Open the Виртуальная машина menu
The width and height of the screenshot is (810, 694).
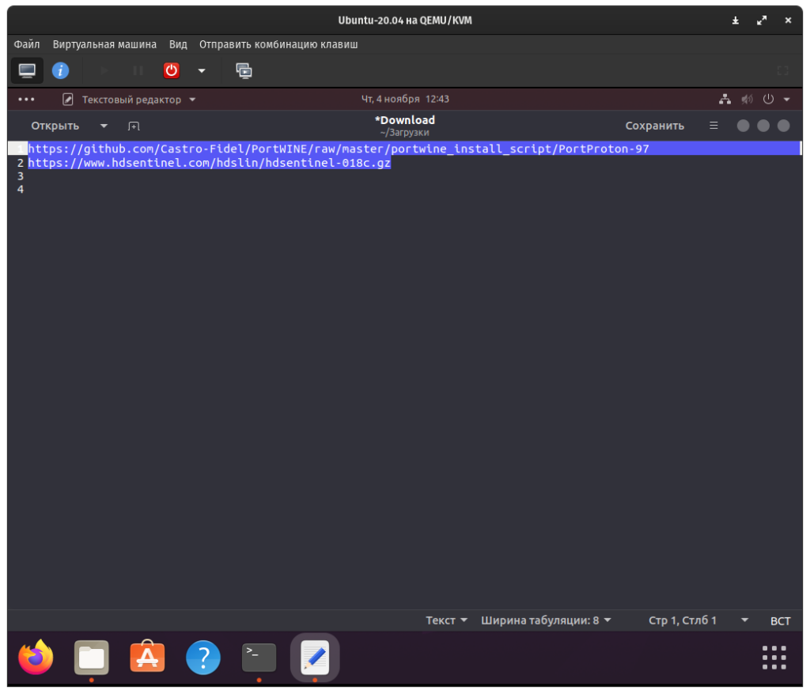coord(104,44)
